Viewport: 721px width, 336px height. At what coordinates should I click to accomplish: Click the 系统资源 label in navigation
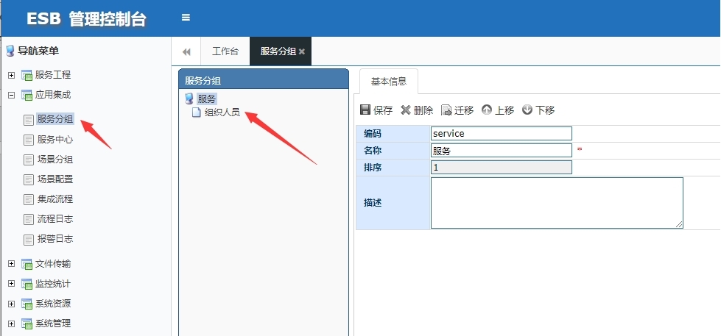point(53,304)
